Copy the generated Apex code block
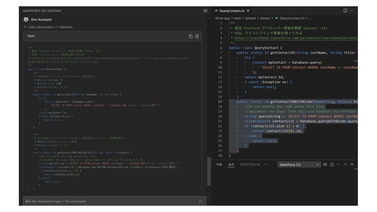Viewport: 377px width, 212px height. click(191, 36)
